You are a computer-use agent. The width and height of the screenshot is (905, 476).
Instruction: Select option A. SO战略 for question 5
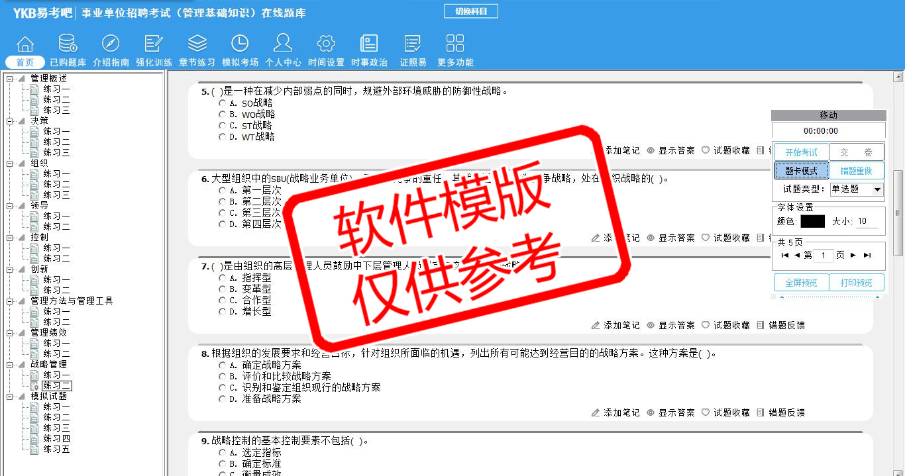tap(223, 103)
